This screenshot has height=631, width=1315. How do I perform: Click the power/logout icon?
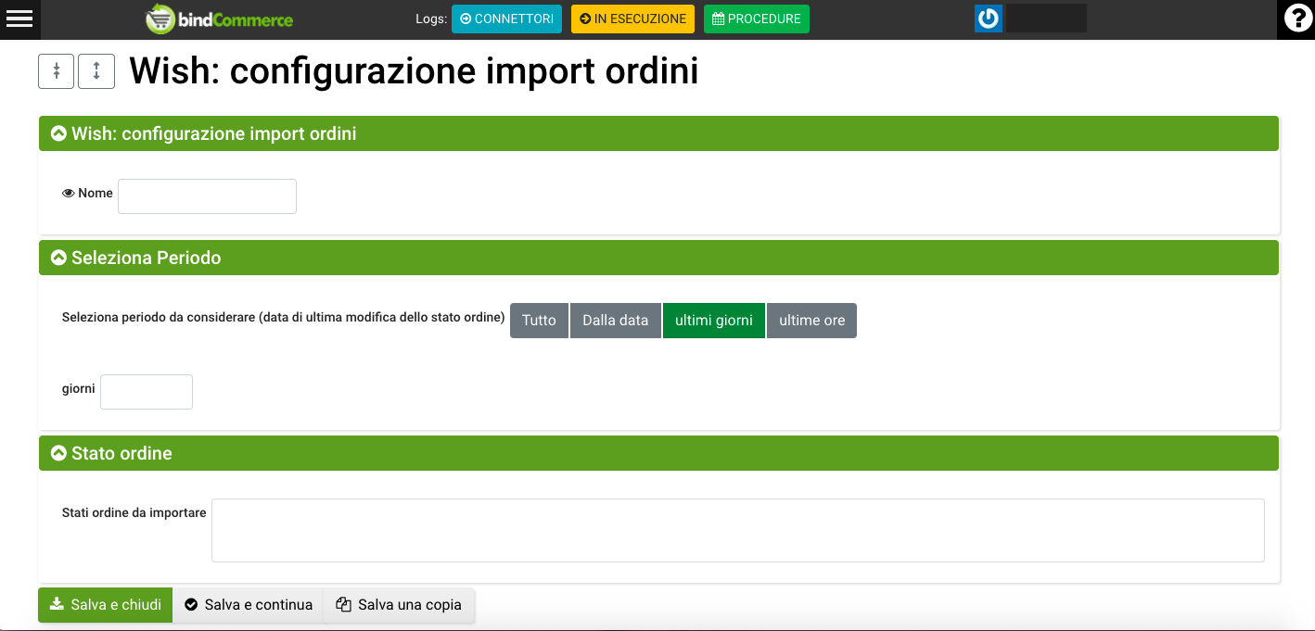click(x=989, y=19)
